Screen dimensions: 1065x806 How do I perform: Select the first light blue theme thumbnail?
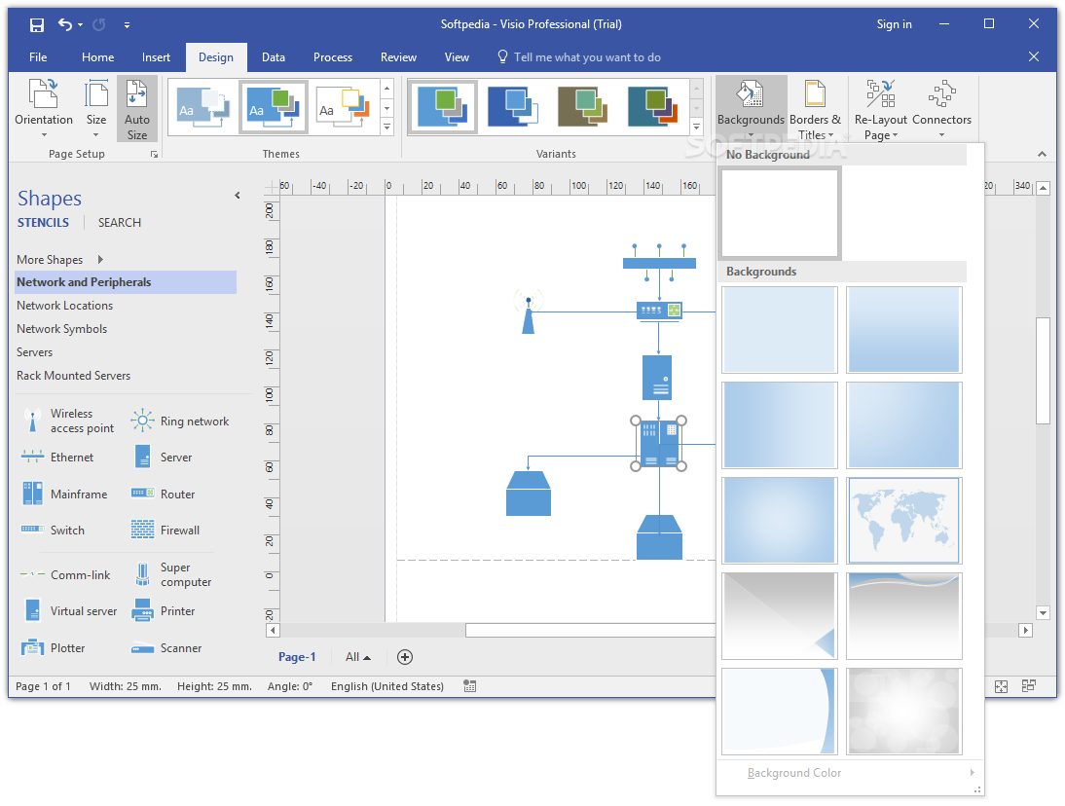202,107
